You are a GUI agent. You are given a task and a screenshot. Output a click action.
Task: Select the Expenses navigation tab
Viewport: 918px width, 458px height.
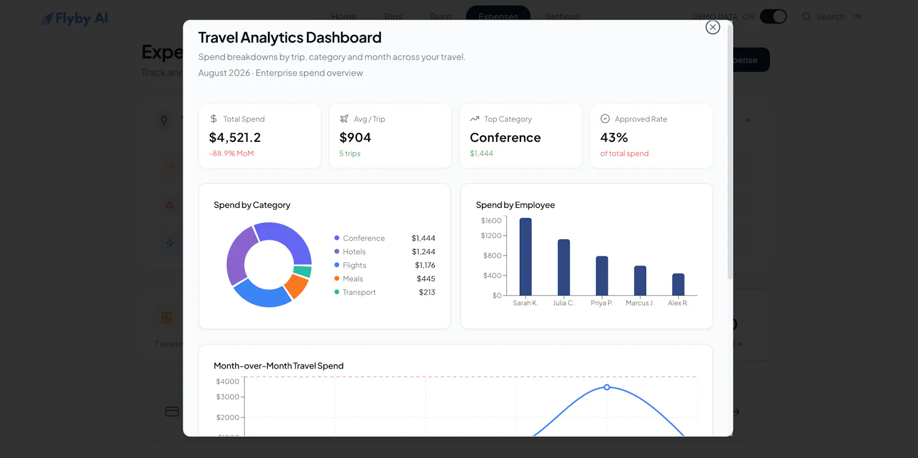[x=498, y=17]
